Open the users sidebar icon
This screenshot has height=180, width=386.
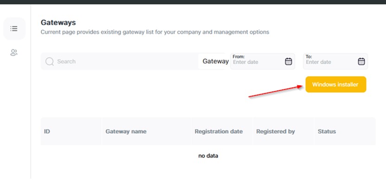[14, 52]
